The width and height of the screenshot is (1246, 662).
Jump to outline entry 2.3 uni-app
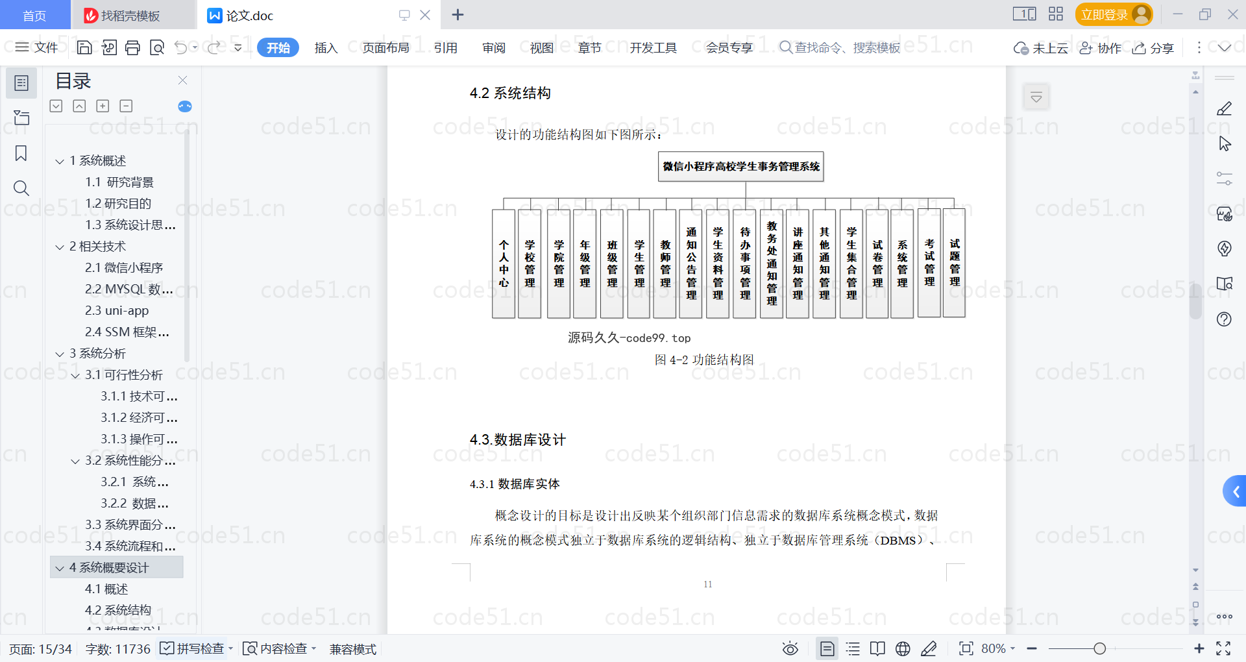tap(117, 311)
